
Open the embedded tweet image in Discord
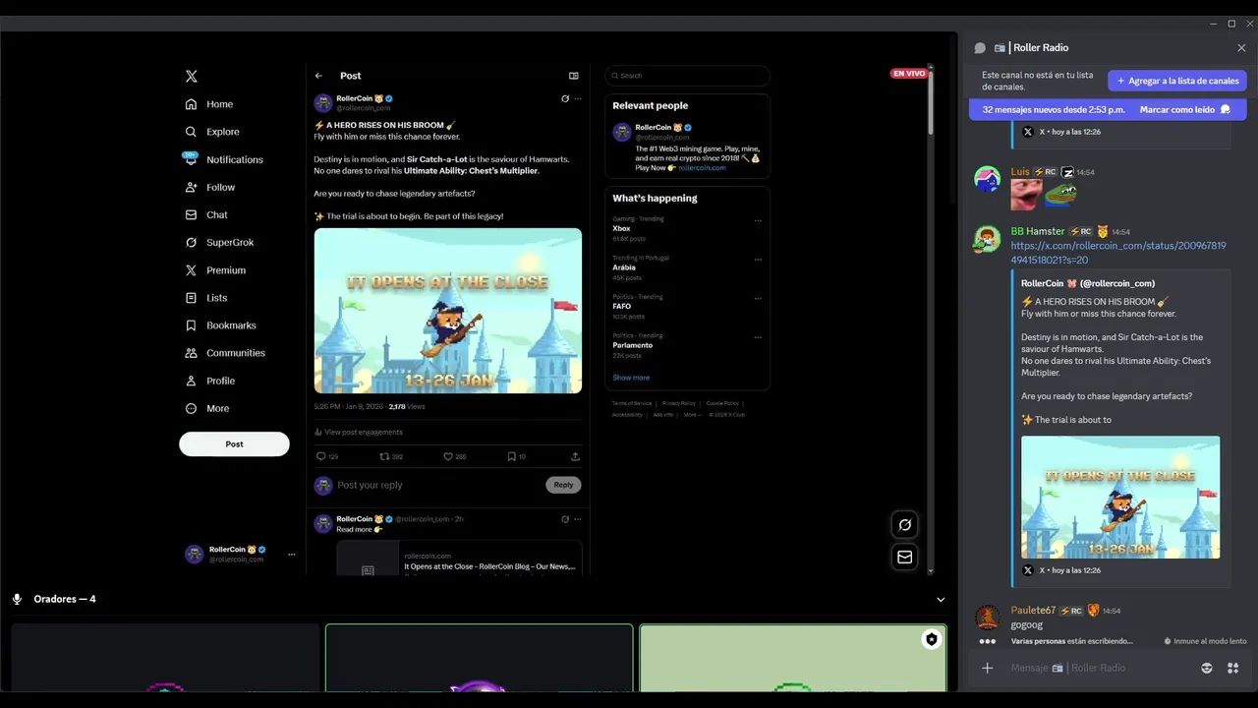(1120, 498)
